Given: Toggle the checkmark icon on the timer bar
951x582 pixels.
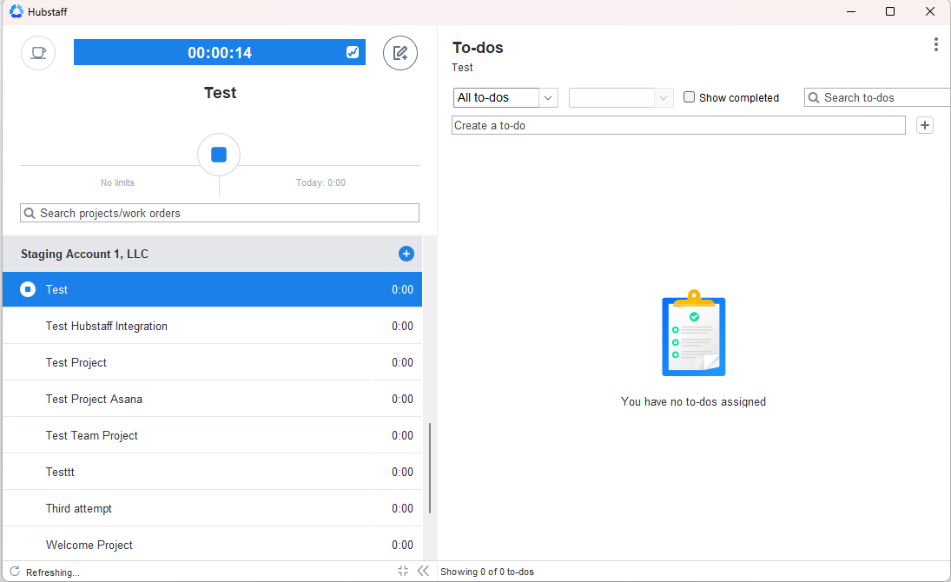Looking at the screenshot, I should (353, 52).
